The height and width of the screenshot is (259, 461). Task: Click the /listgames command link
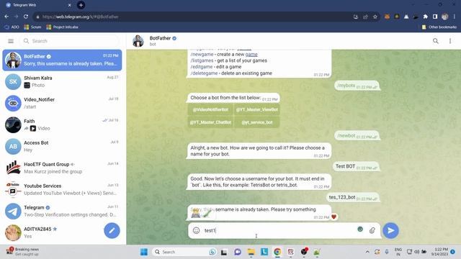click(202, 60)
